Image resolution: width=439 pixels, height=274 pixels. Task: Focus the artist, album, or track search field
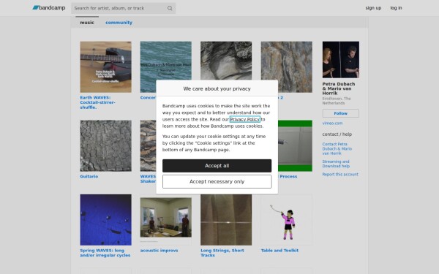point(123,8)
